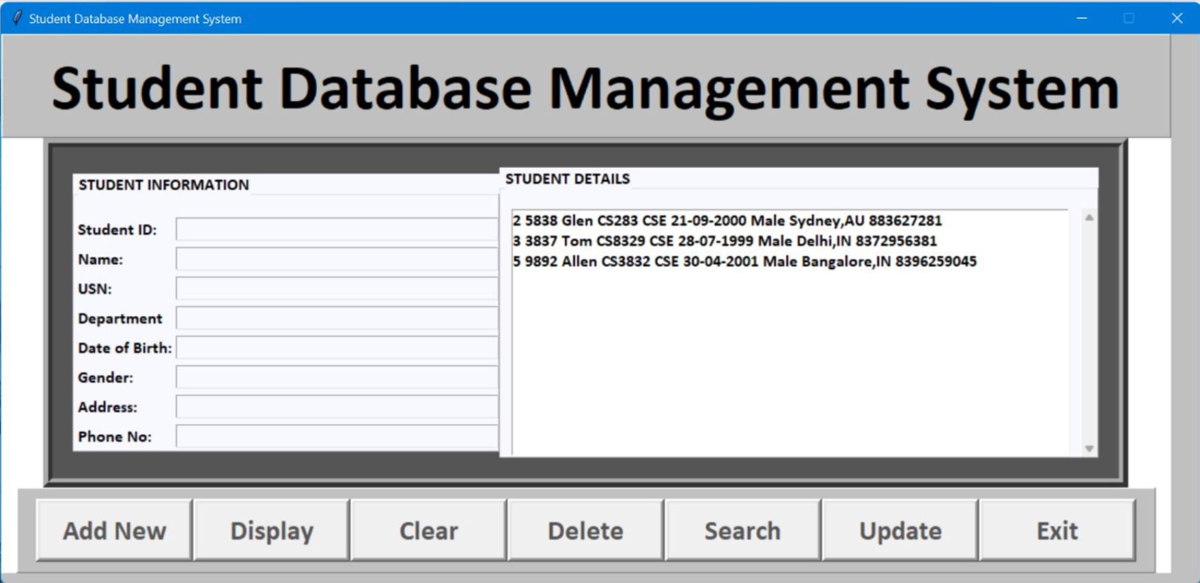Focus the Phone No input field
The image size is (1200, 583).
[x=337, y=436]
